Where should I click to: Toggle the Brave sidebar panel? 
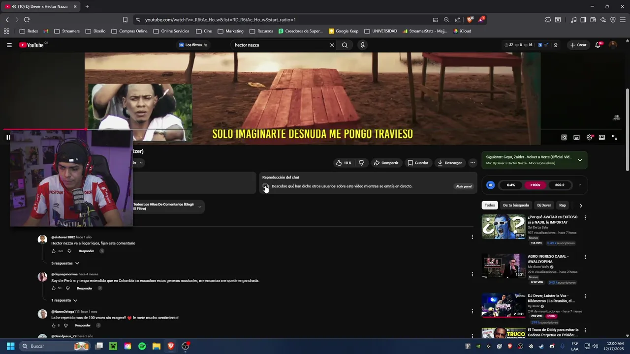click(x=583, y=20)
